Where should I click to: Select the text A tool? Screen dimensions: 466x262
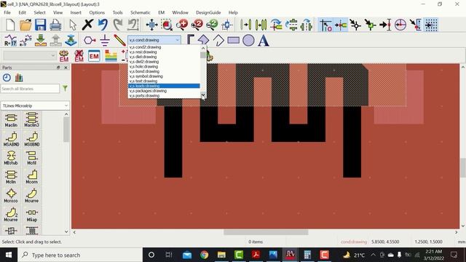click(x=264, y=40)
